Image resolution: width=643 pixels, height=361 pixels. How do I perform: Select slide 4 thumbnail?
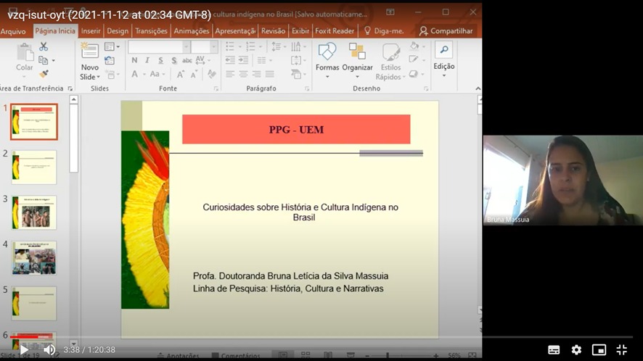coord(34,258)
